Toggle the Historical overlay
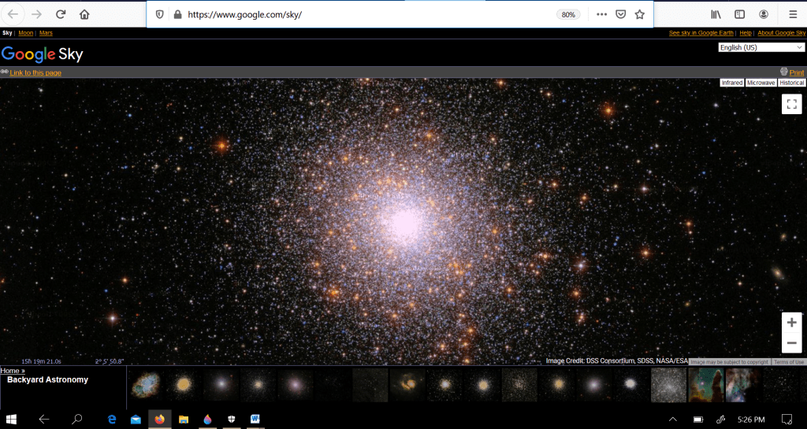807x429 pixels. pyautogui.click(x=791, y=83)
